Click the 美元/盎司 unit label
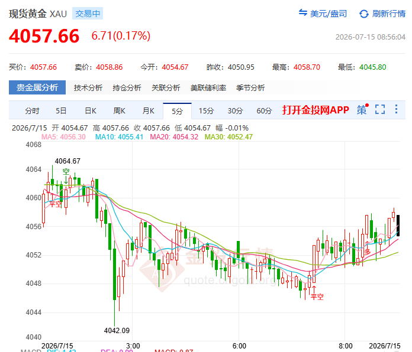 point(329,14)
